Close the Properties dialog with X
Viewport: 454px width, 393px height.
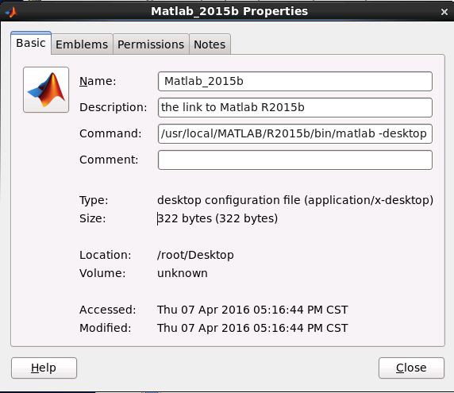(x=444, y=12)
